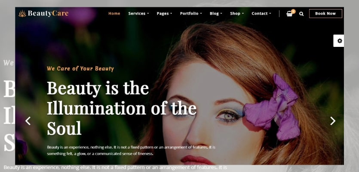
Task: Select the Home menu item
Action: click(114, 13)
